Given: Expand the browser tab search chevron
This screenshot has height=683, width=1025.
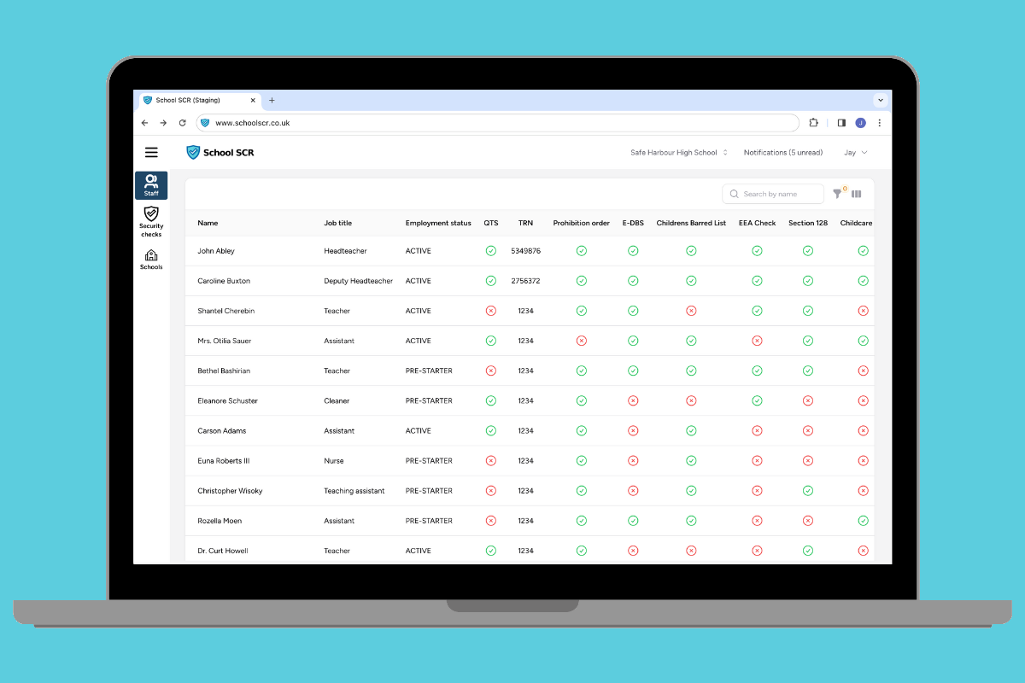Looking at the screenshot, I should coord(880,100).
